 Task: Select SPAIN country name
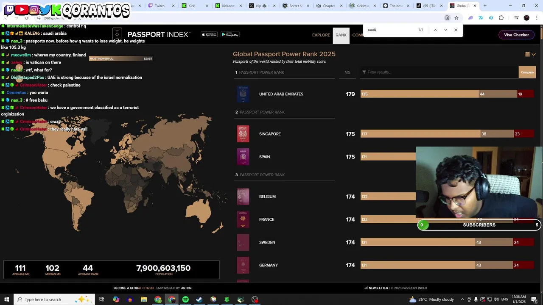coord(264,157)
